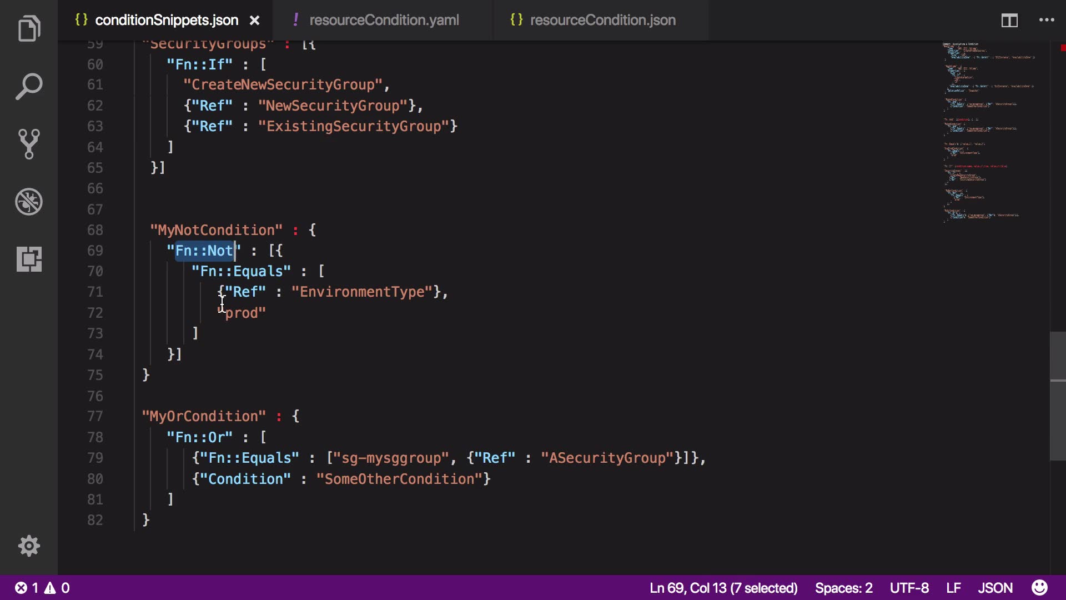
Task: Close the conditionSnippets.json tab
Action: [x=254, y=21]
